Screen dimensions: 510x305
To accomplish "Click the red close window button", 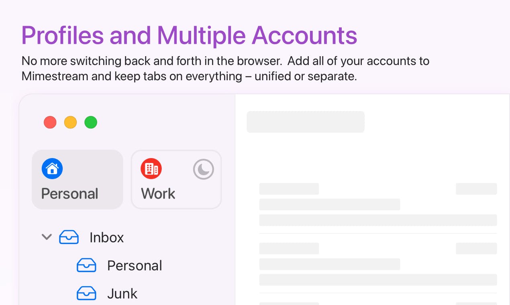I will (x=50, y=122).
